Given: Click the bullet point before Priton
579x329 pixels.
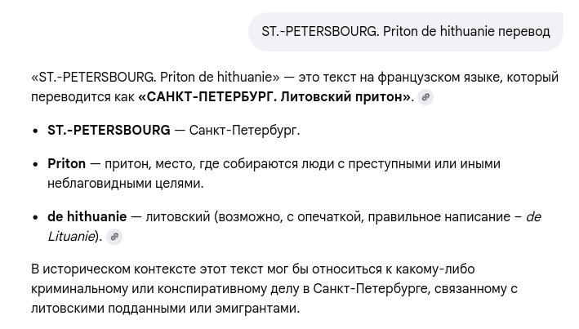Looking at the screenshot, I should point(35,164).
